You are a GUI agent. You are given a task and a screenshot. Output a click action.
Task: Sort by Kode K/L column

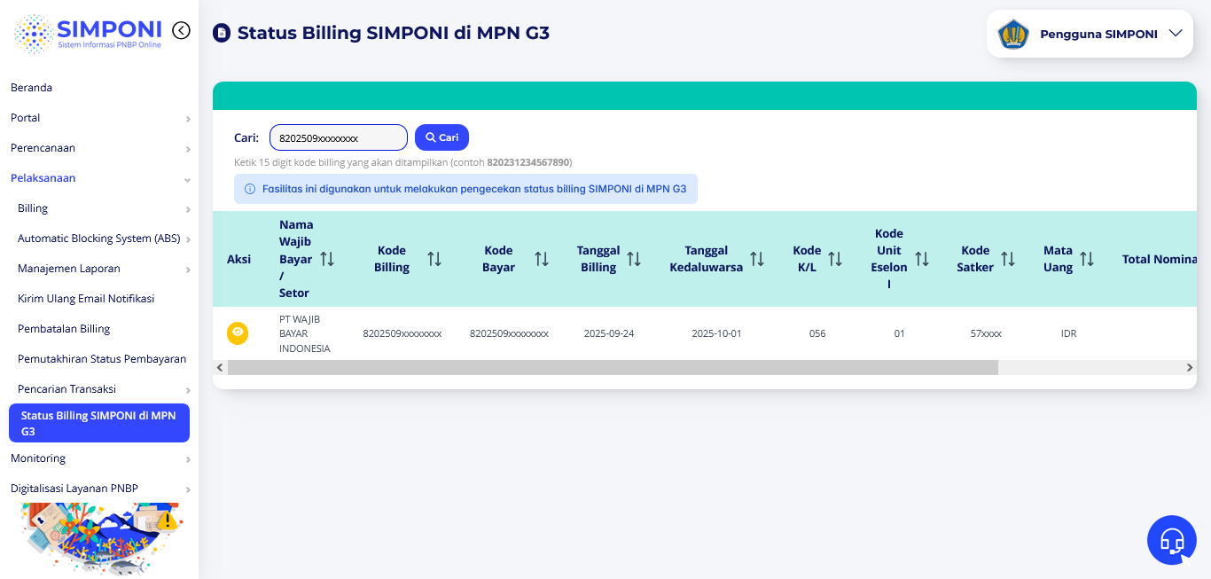pos(835,259)
